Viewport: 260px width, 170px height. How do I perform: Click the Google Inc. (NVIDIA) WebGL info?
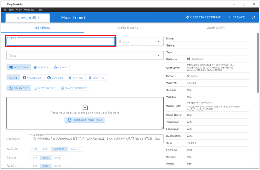199,103
